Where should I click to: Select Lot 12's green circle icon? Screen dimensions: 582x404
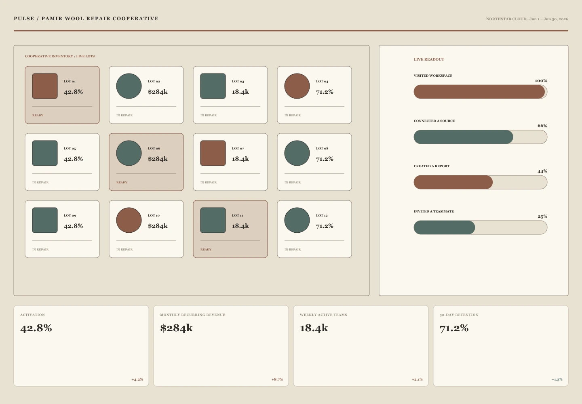click(x=297, y=220)
